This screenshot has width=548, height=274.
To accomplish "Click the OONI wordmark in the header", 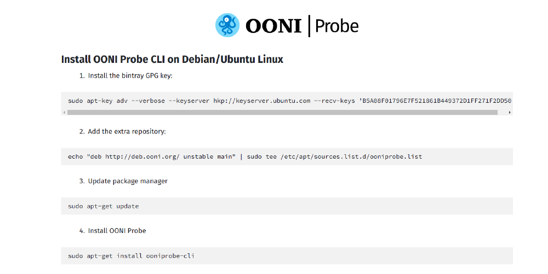I will [273, 26].
